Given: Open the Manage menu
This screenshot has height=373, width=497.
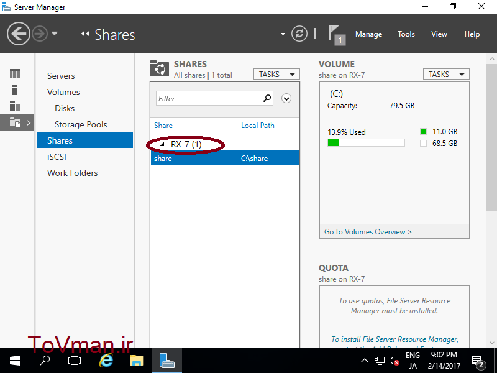Looking at the screenshot, I should coord(368,34).
